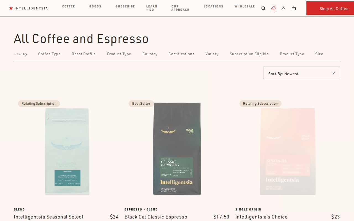
Task: Expand the Product Type filter next to Size
Action: tap(292, 54)
